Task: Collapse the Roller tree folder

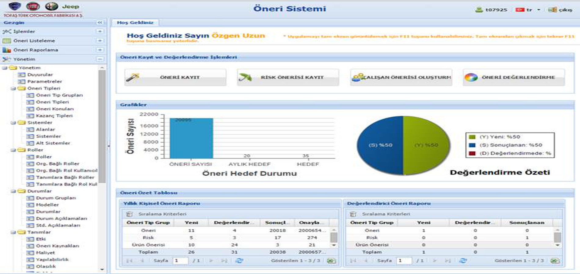Action: (x=13, y=150)
